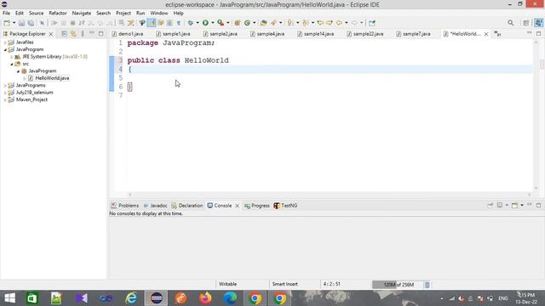Minimize the Package Explorer view
Screen dimensions: 545x306
92,33
